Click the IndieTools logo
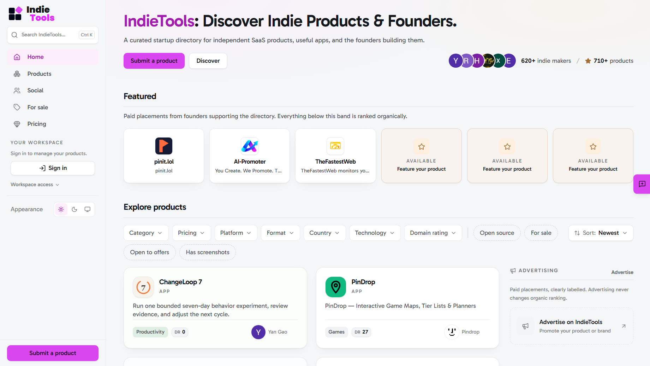This screenshot has height=366, width=650. [x=32, y=14]
